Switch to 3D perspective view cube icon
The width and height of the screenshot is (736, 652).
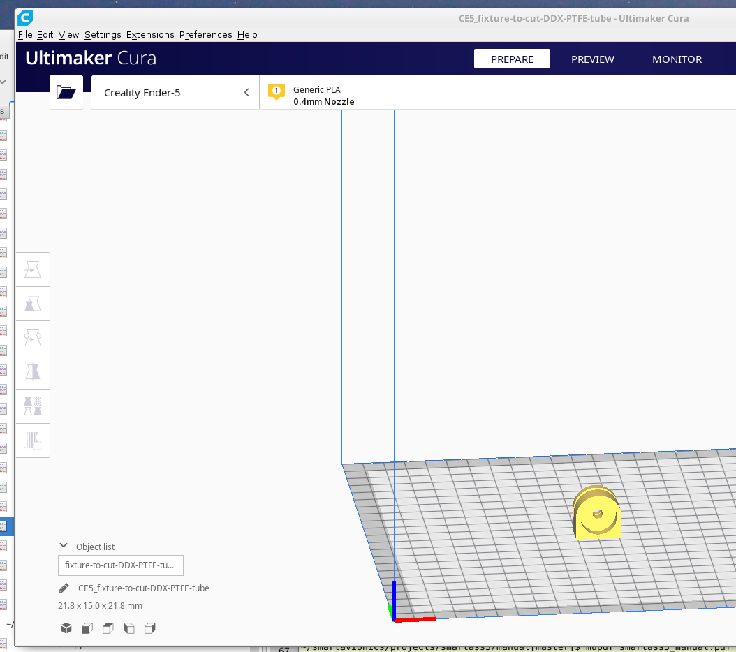pos(66,628)
